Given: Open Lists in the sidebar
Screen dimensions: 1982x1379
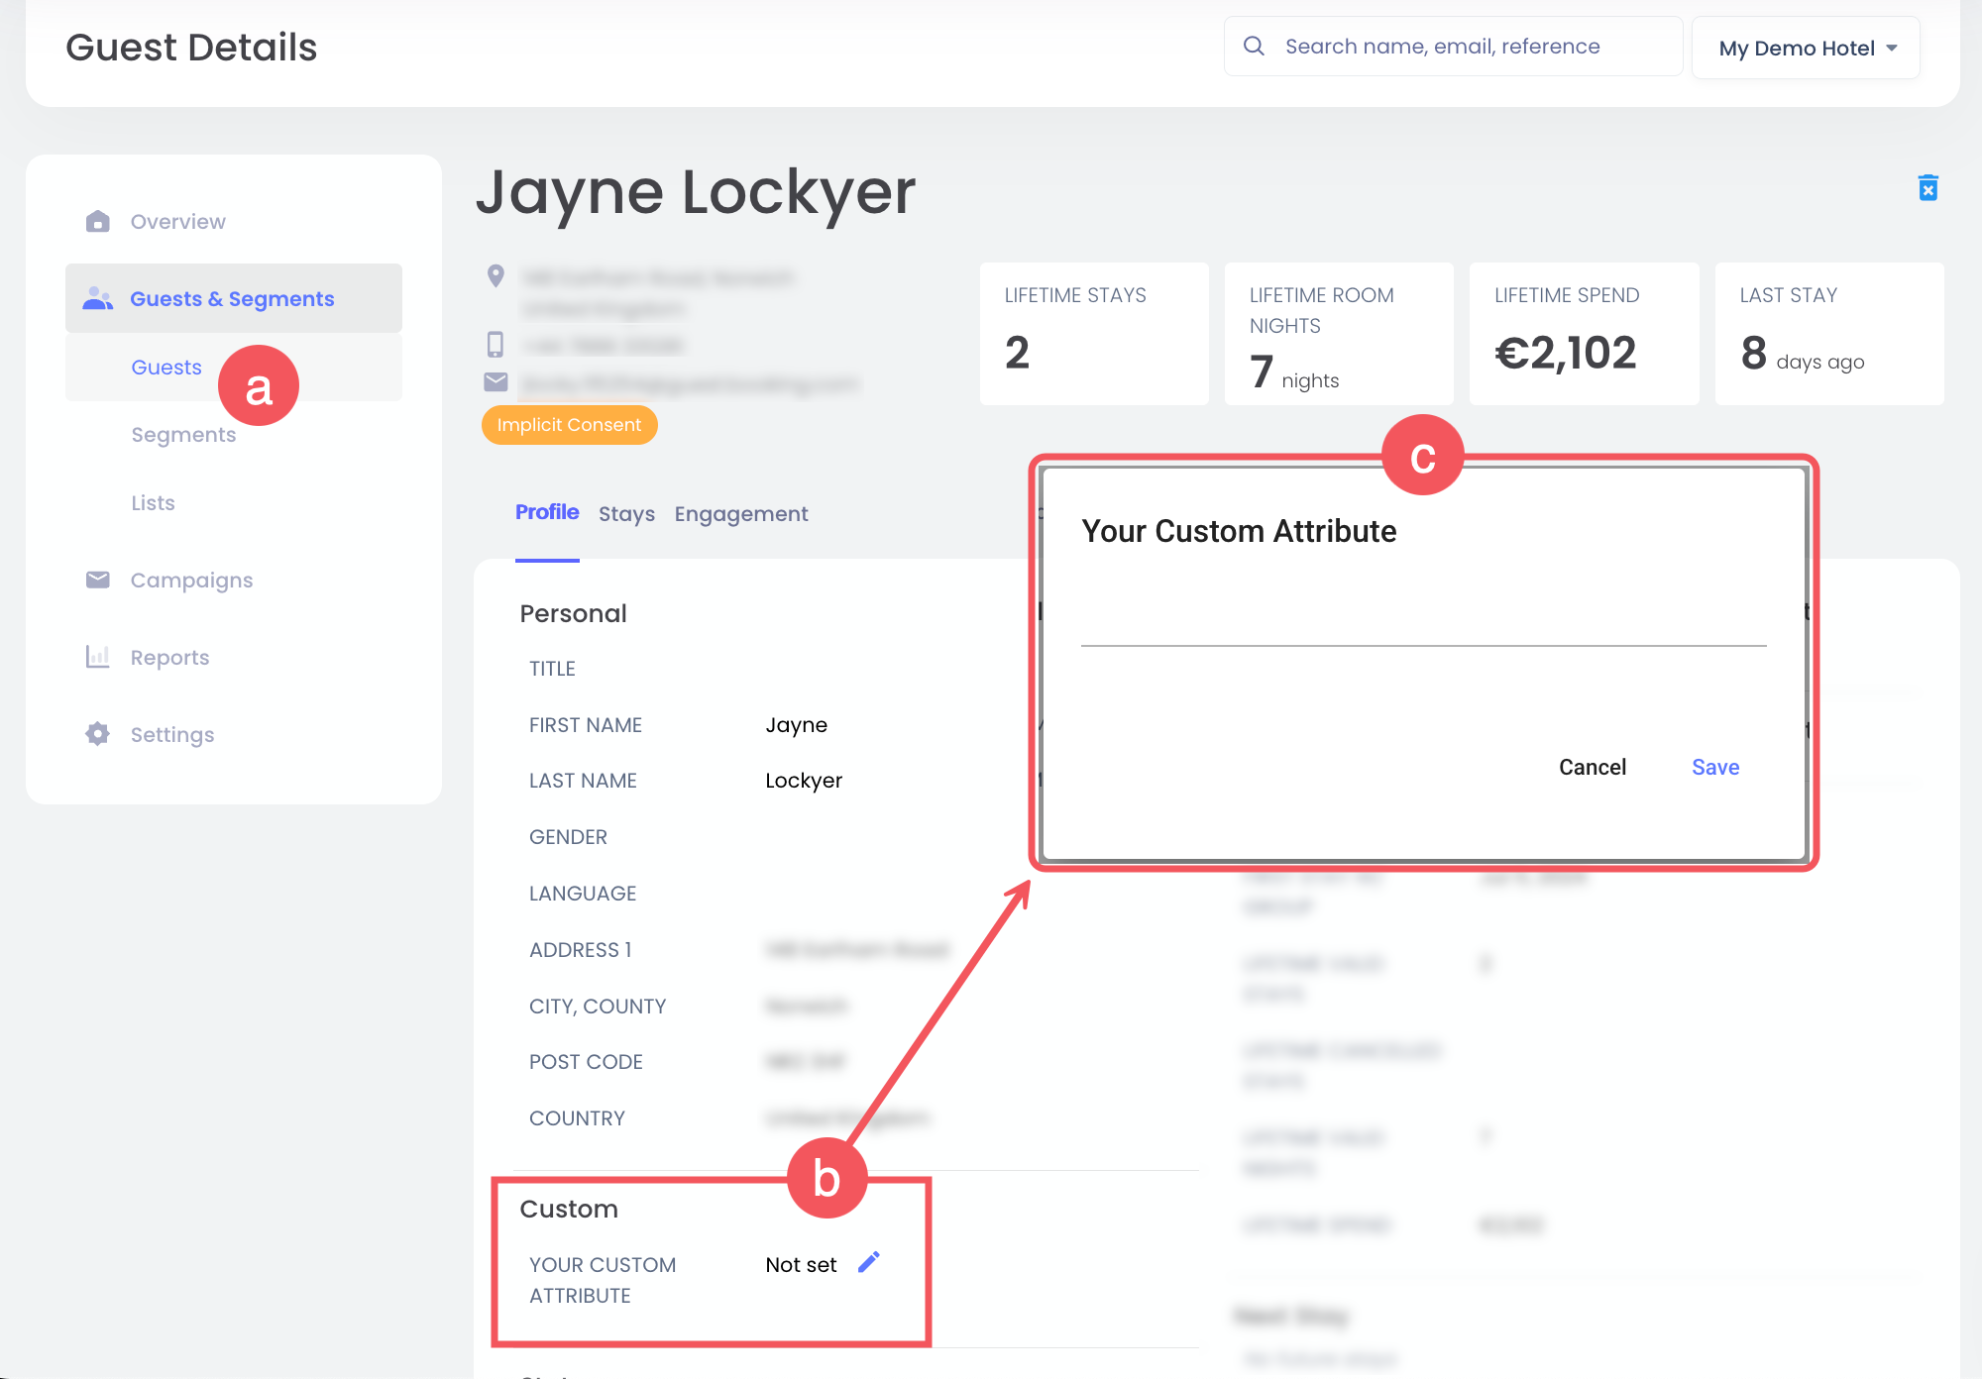Looking at the screenshot, I should pyautogui.click(x=153, y=503).
